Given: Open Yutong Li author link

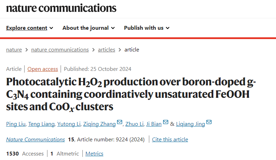Looking at the screenshot, I should (x=69, y=124).
